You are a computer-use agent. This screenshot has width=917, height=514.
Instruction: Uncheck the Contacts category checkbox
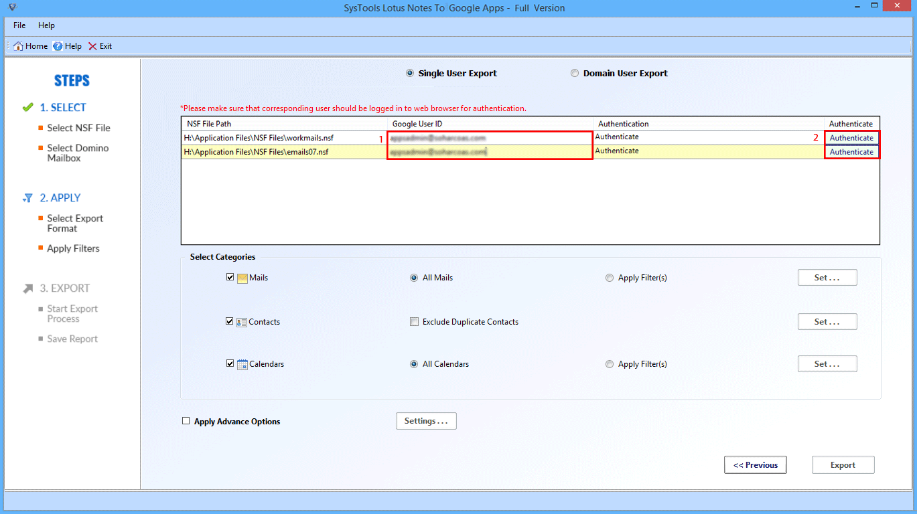(230, 321)
